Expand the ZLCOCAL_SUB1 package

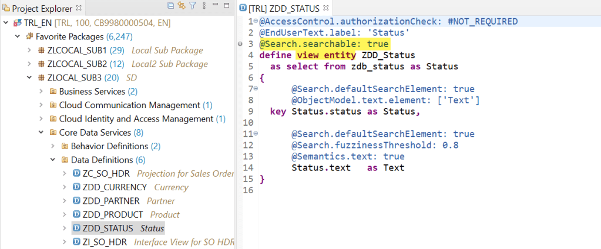[x=29, y=51]
